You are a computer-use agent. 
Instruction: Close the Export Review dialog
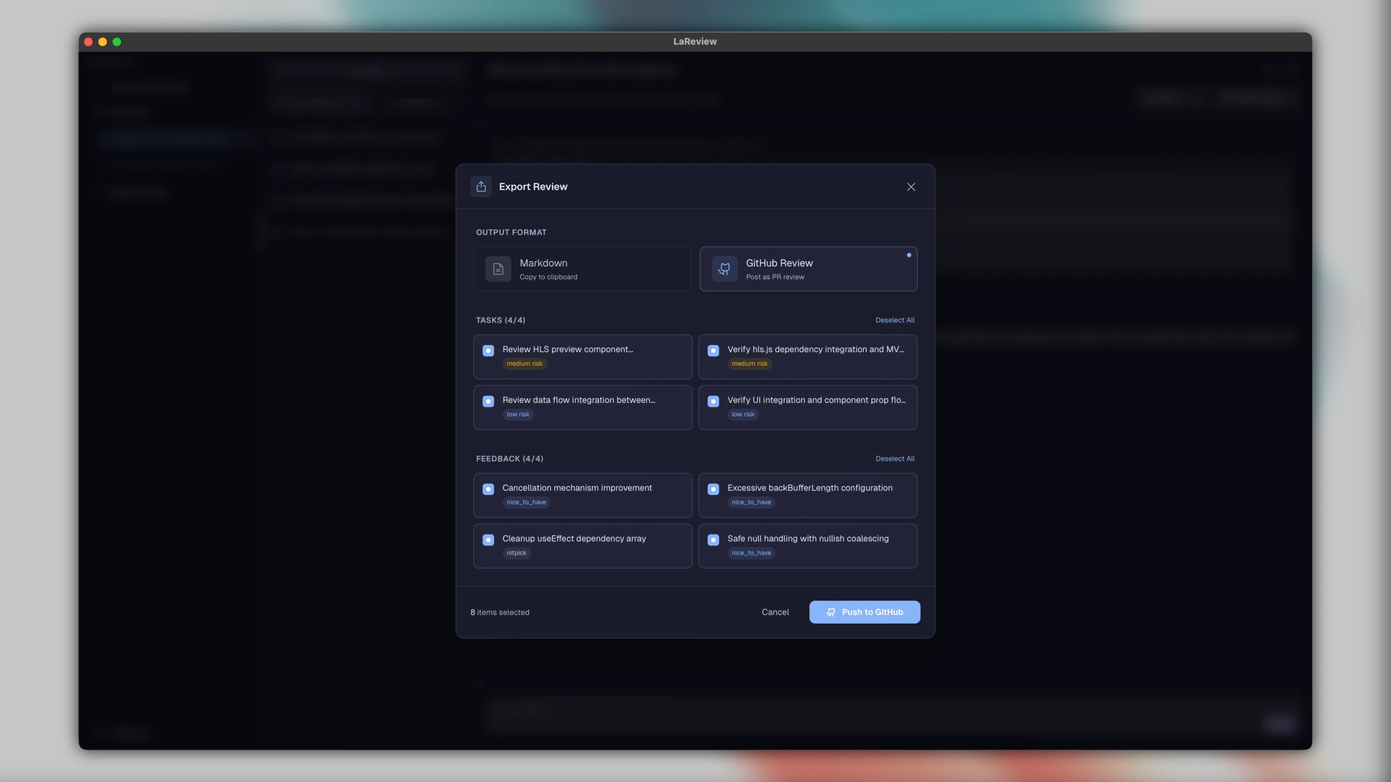coord(911,187)
